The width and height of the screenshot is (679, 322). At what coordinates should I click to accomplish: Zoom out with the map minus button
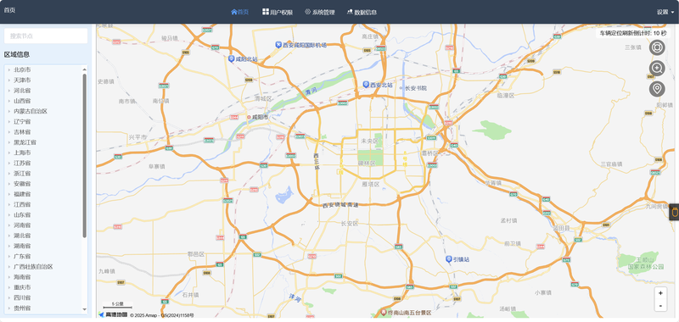pyautogui.click(x=660, y=305)
